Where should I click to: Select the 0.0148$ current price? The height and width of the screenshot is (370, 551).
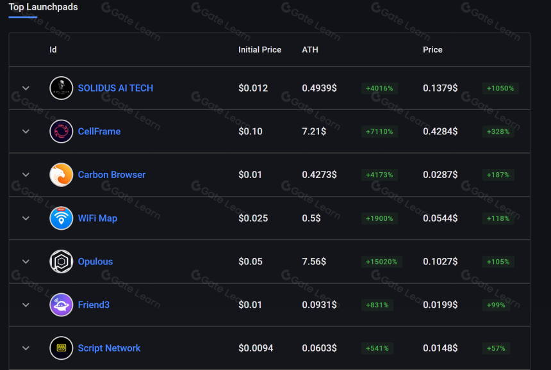pos(440,348)
